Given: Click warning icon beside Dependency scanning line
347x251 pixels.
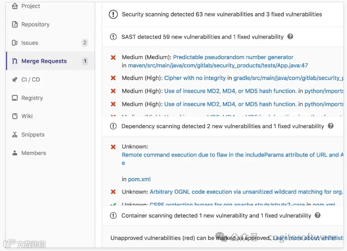Looking at the screenshot, I should pyautogui.click(x=113, y=126).
